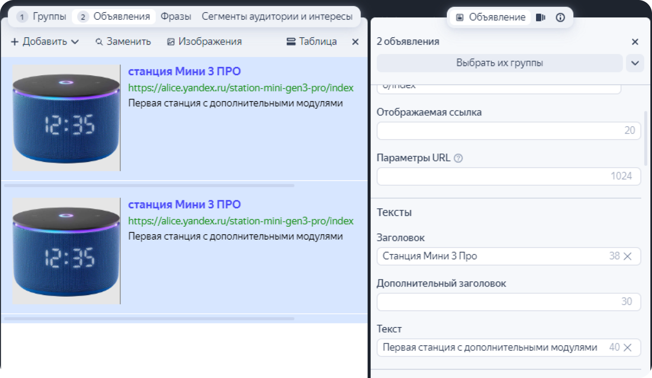The width and height of the screenshot is (652, 378).
Task: Click the Параметры URL input field
Action: [508, 176]
